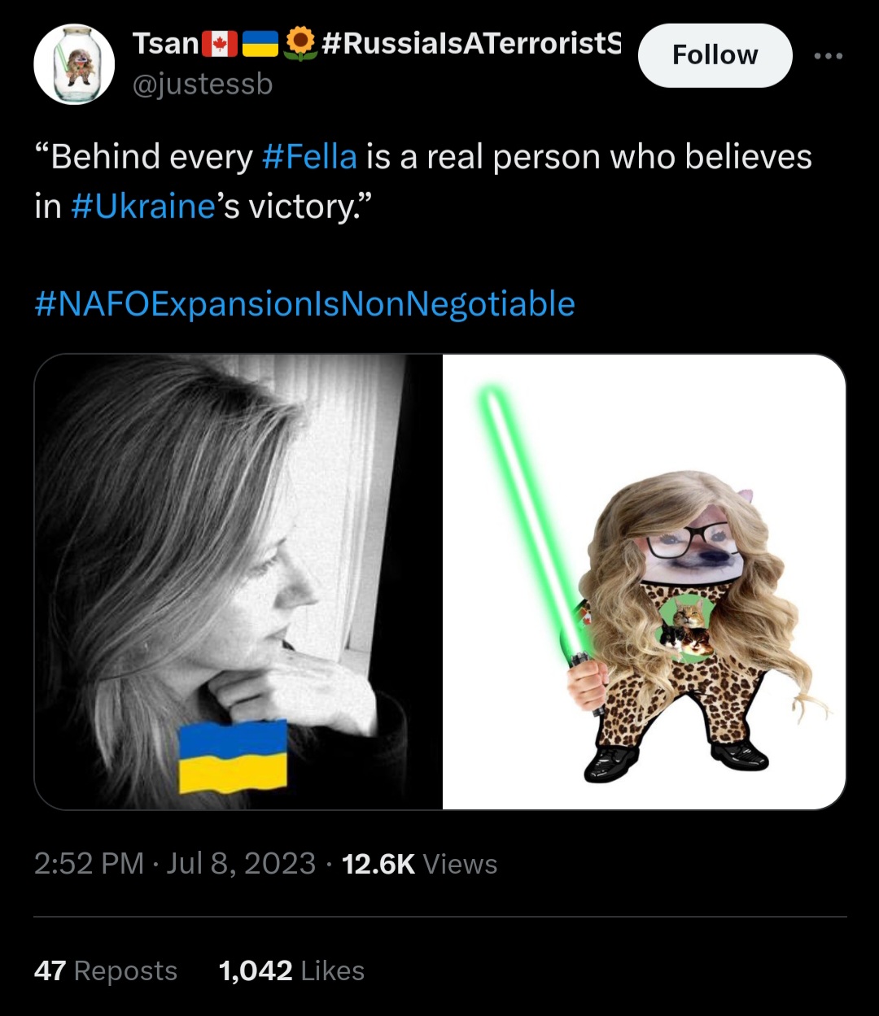879x1016 pixels.
Task: Click the Ukraine flag sticker on left photo
Action: 233,756
